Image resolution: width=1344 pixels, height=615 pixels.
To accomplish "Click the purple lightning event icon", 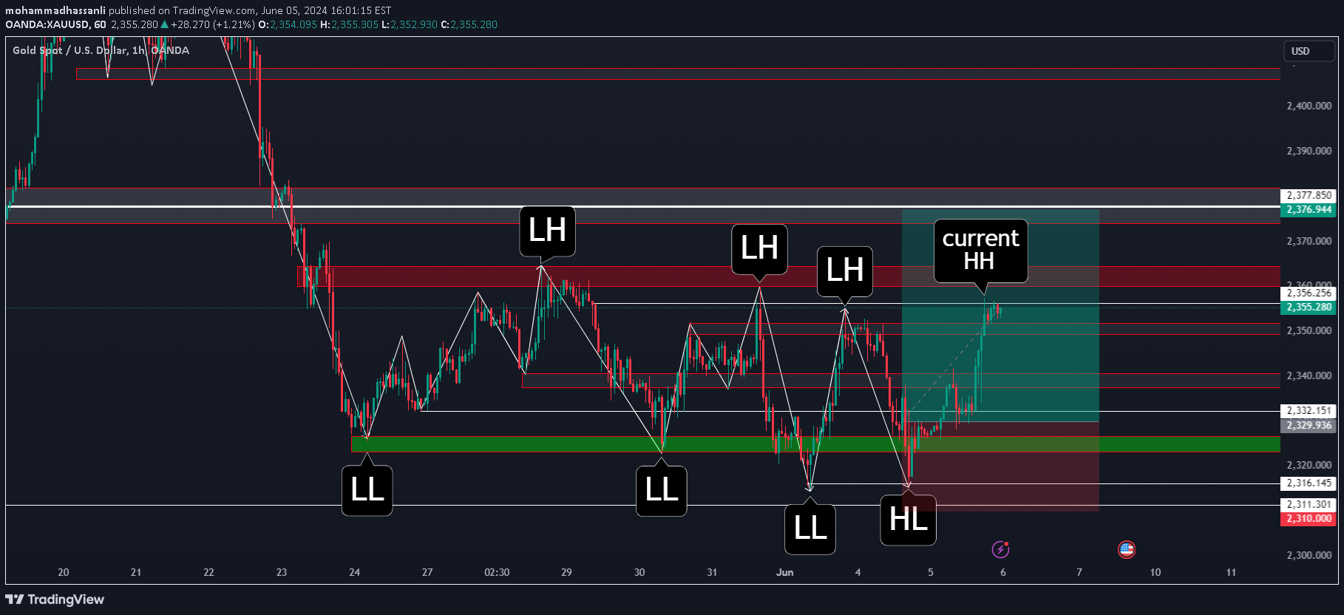I will 1000,549.
